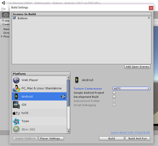Click the Autoconnect Profiler checkbox

click(114, 101)
